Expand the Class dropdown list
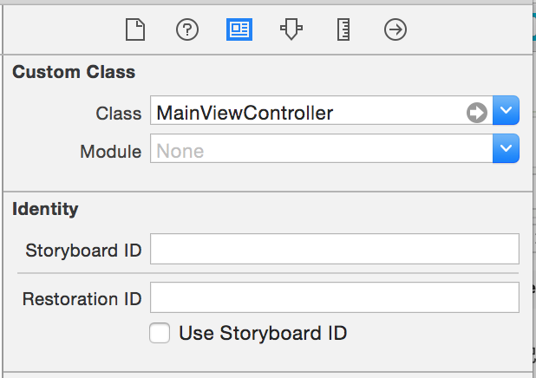 point(506,110)
